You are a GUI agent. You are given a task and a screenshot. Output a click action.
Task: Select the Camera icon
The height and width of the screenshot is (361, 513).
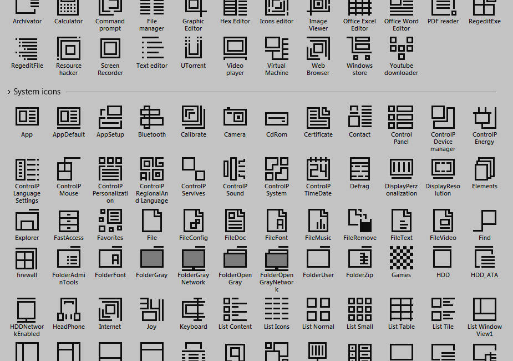[x=235, y=117]
